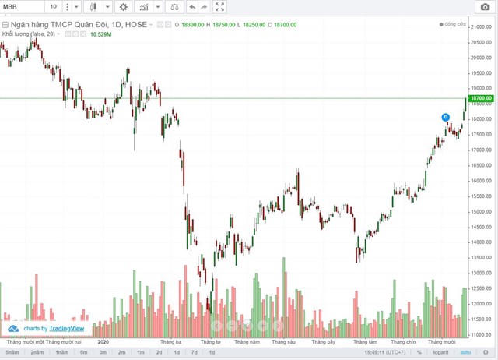Open dropdown arrow after Khối lượng label
The height and width of the screenshot is (360, 498).
pyautogui.click(x=59, y=34)
